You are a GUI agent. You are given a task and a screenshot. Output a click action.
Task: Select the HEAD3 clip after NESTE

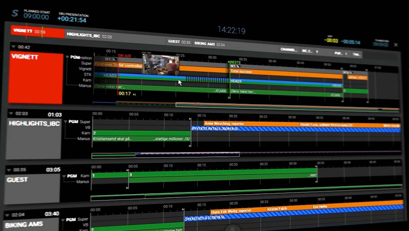pyautogui.click(x=286, y=83)
